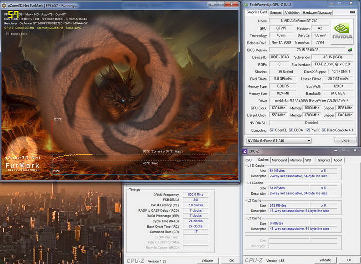Click the GPU Clock 630 MHz field
The image size is (361, 264).
point(278,108)
